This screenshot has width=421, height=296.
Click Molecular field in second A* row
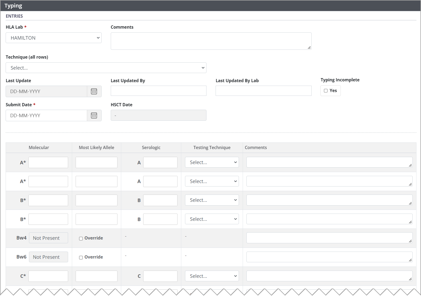48,181
